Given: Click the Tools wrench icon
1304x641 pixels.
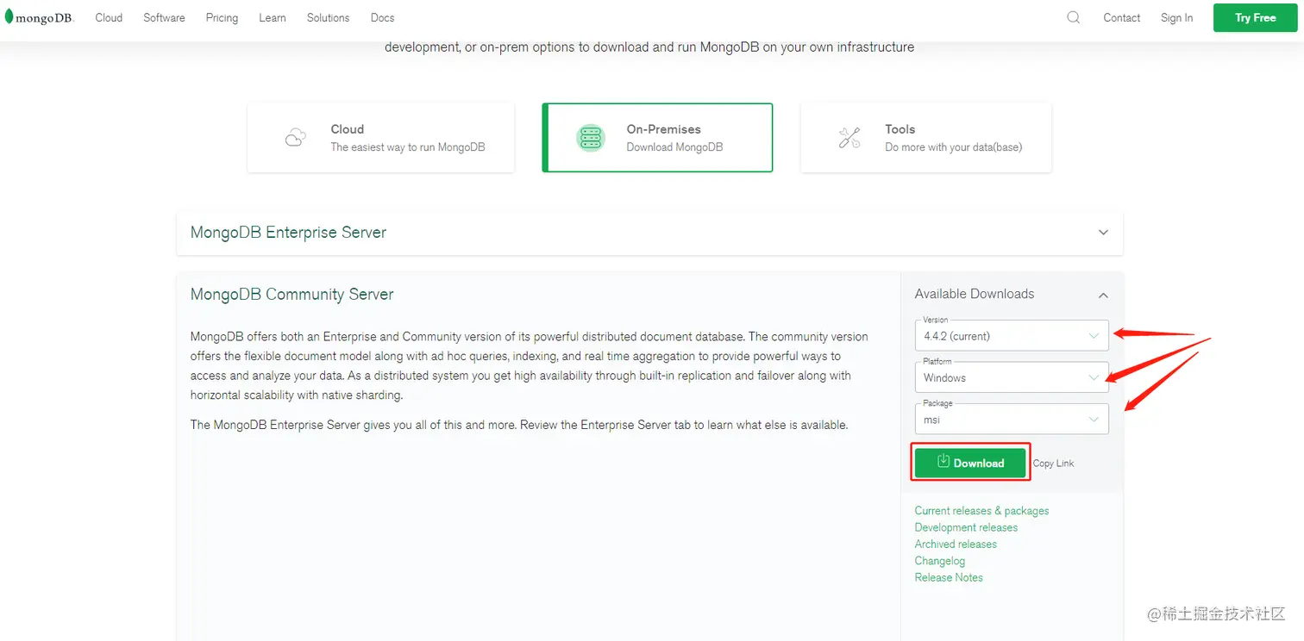Looking at the screenshot, I should click(x=849, y=138).
